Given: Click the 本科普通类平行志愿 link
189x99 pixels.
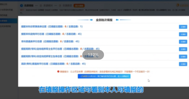Looking at the screenshot, I should click(x=31, y=41).
